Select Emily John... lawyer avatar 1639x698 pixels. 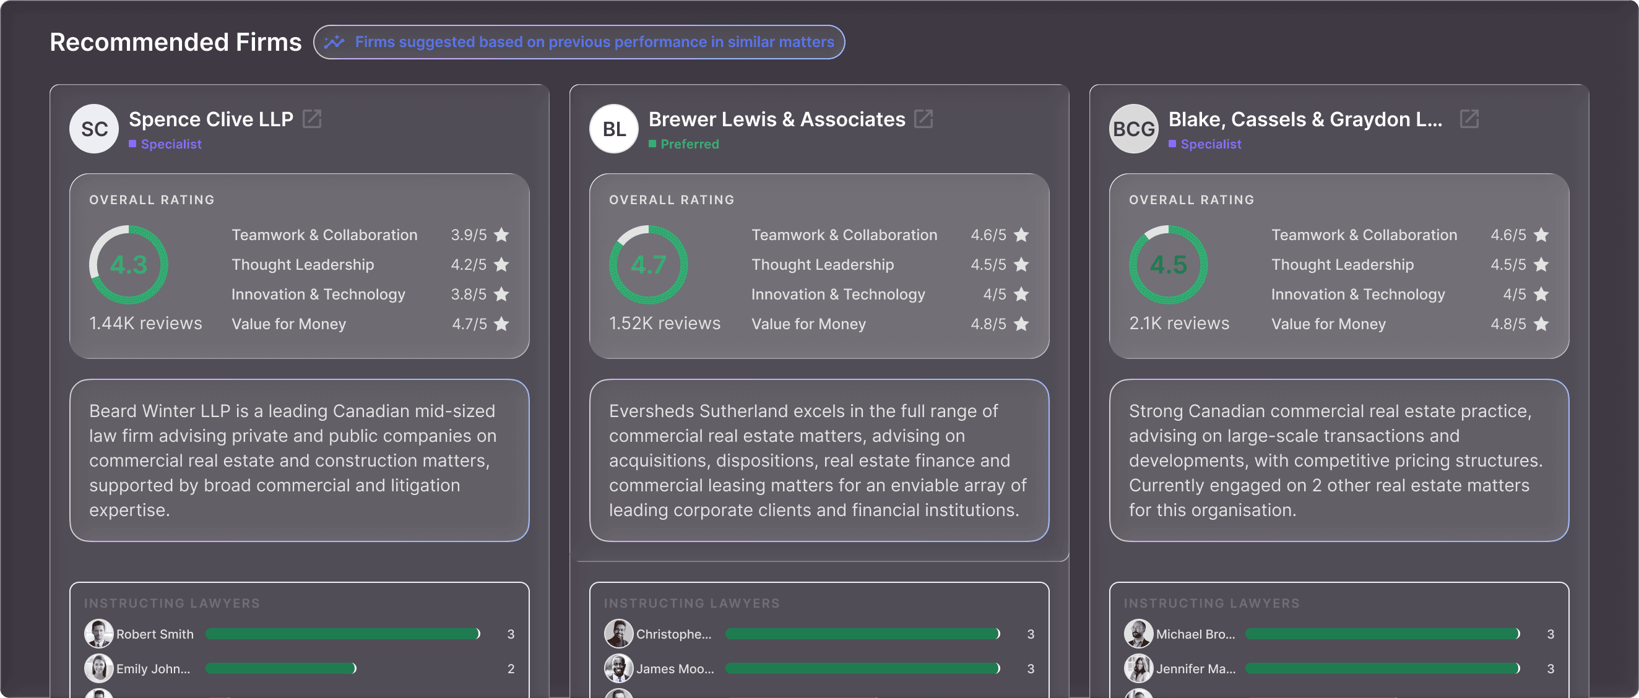(x=98, y=668)
